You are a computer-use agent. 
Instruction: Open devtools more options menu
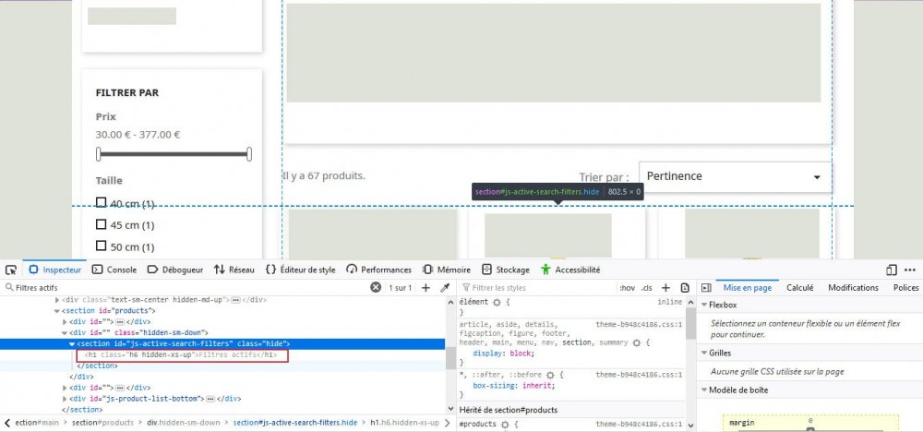coord(911,270)
